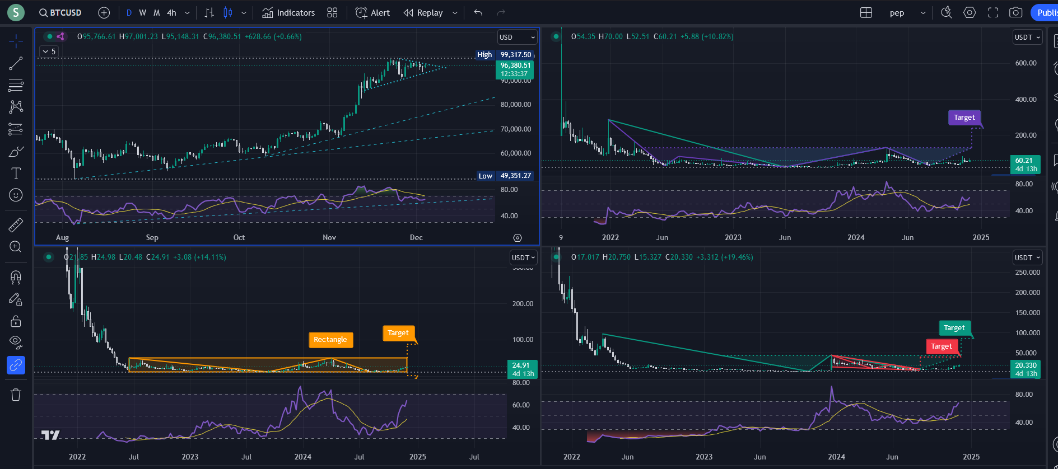Viewport: 1058px width, 469px height.
Task: Toggle hide all drawings eye icon
Action: (16, 343)
